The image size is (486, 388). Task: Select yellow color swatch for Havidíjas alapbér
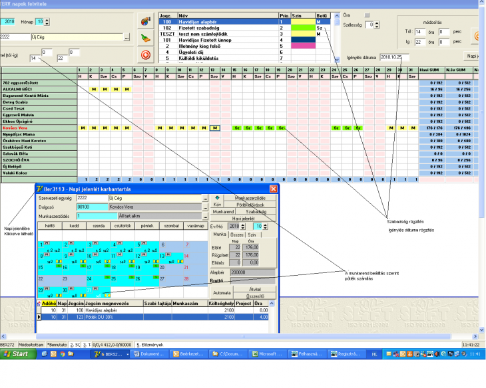[304, 22]
